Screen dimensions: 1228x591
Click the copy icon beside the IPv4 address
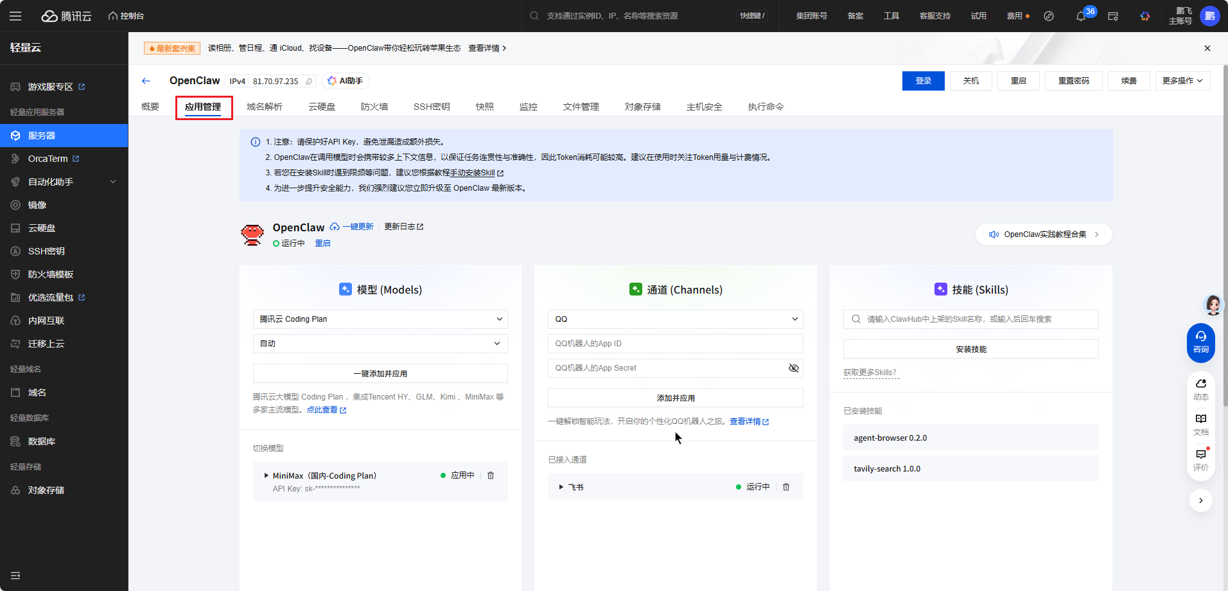tap(309, 82)
